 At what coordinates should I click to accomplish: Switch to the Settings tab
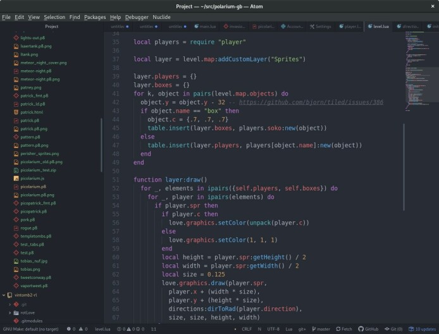(x=321, y=27)
